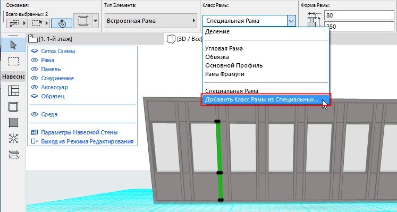
Task: Choose the curtain wall Frame tool icon
Action: coord(13,107)
